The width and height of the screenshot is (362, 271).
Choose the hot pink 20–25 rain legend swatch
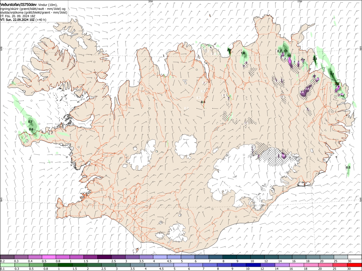(x=326, y=265)
